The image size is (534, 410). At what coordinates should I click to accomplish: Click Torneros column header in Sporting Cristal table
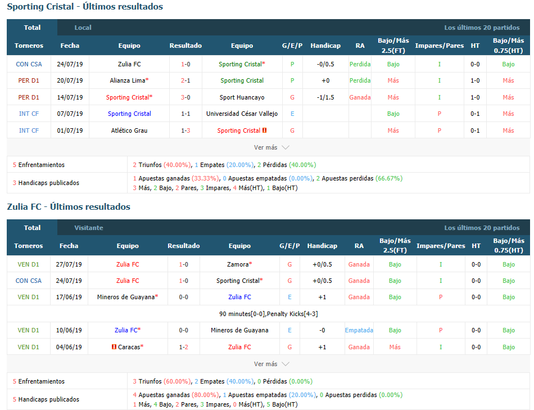click(x=29, y=46)
